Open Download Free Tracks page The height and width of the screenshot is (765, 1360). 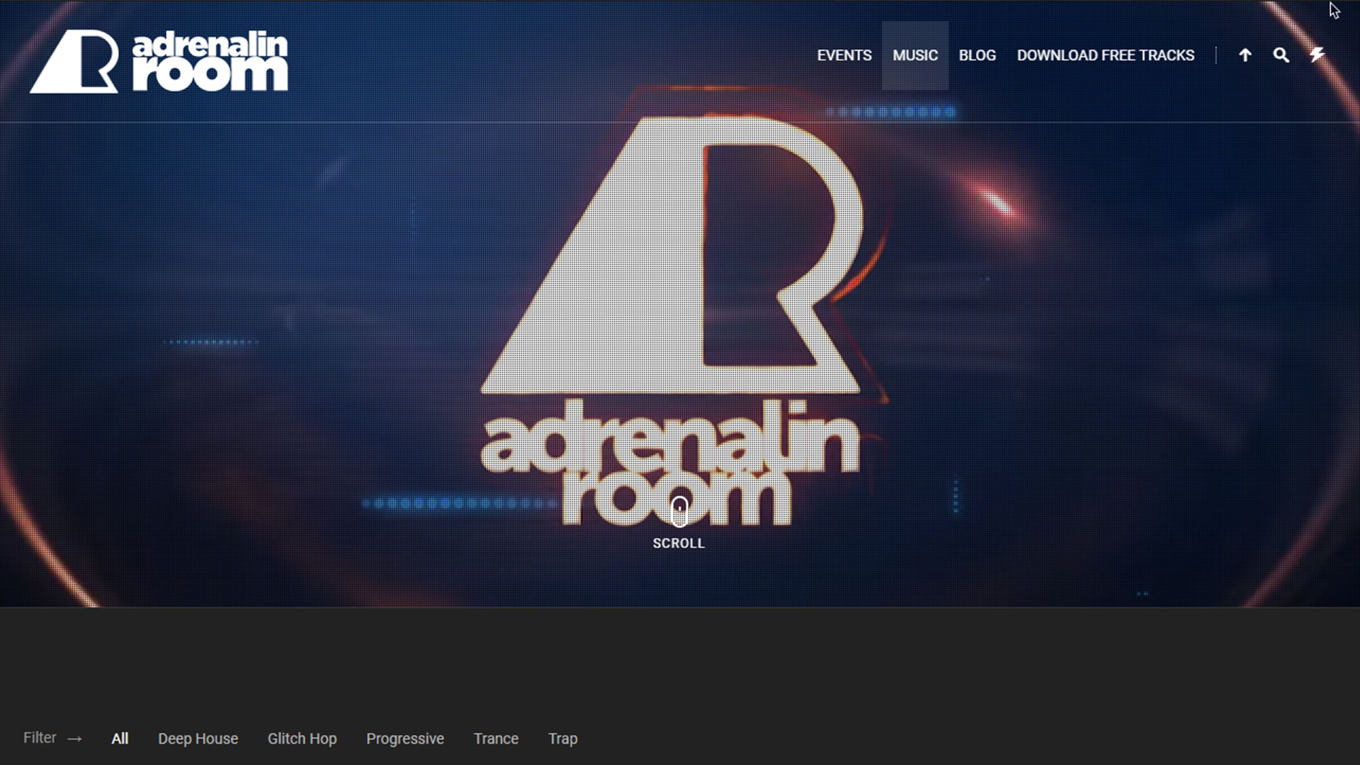1106,55
